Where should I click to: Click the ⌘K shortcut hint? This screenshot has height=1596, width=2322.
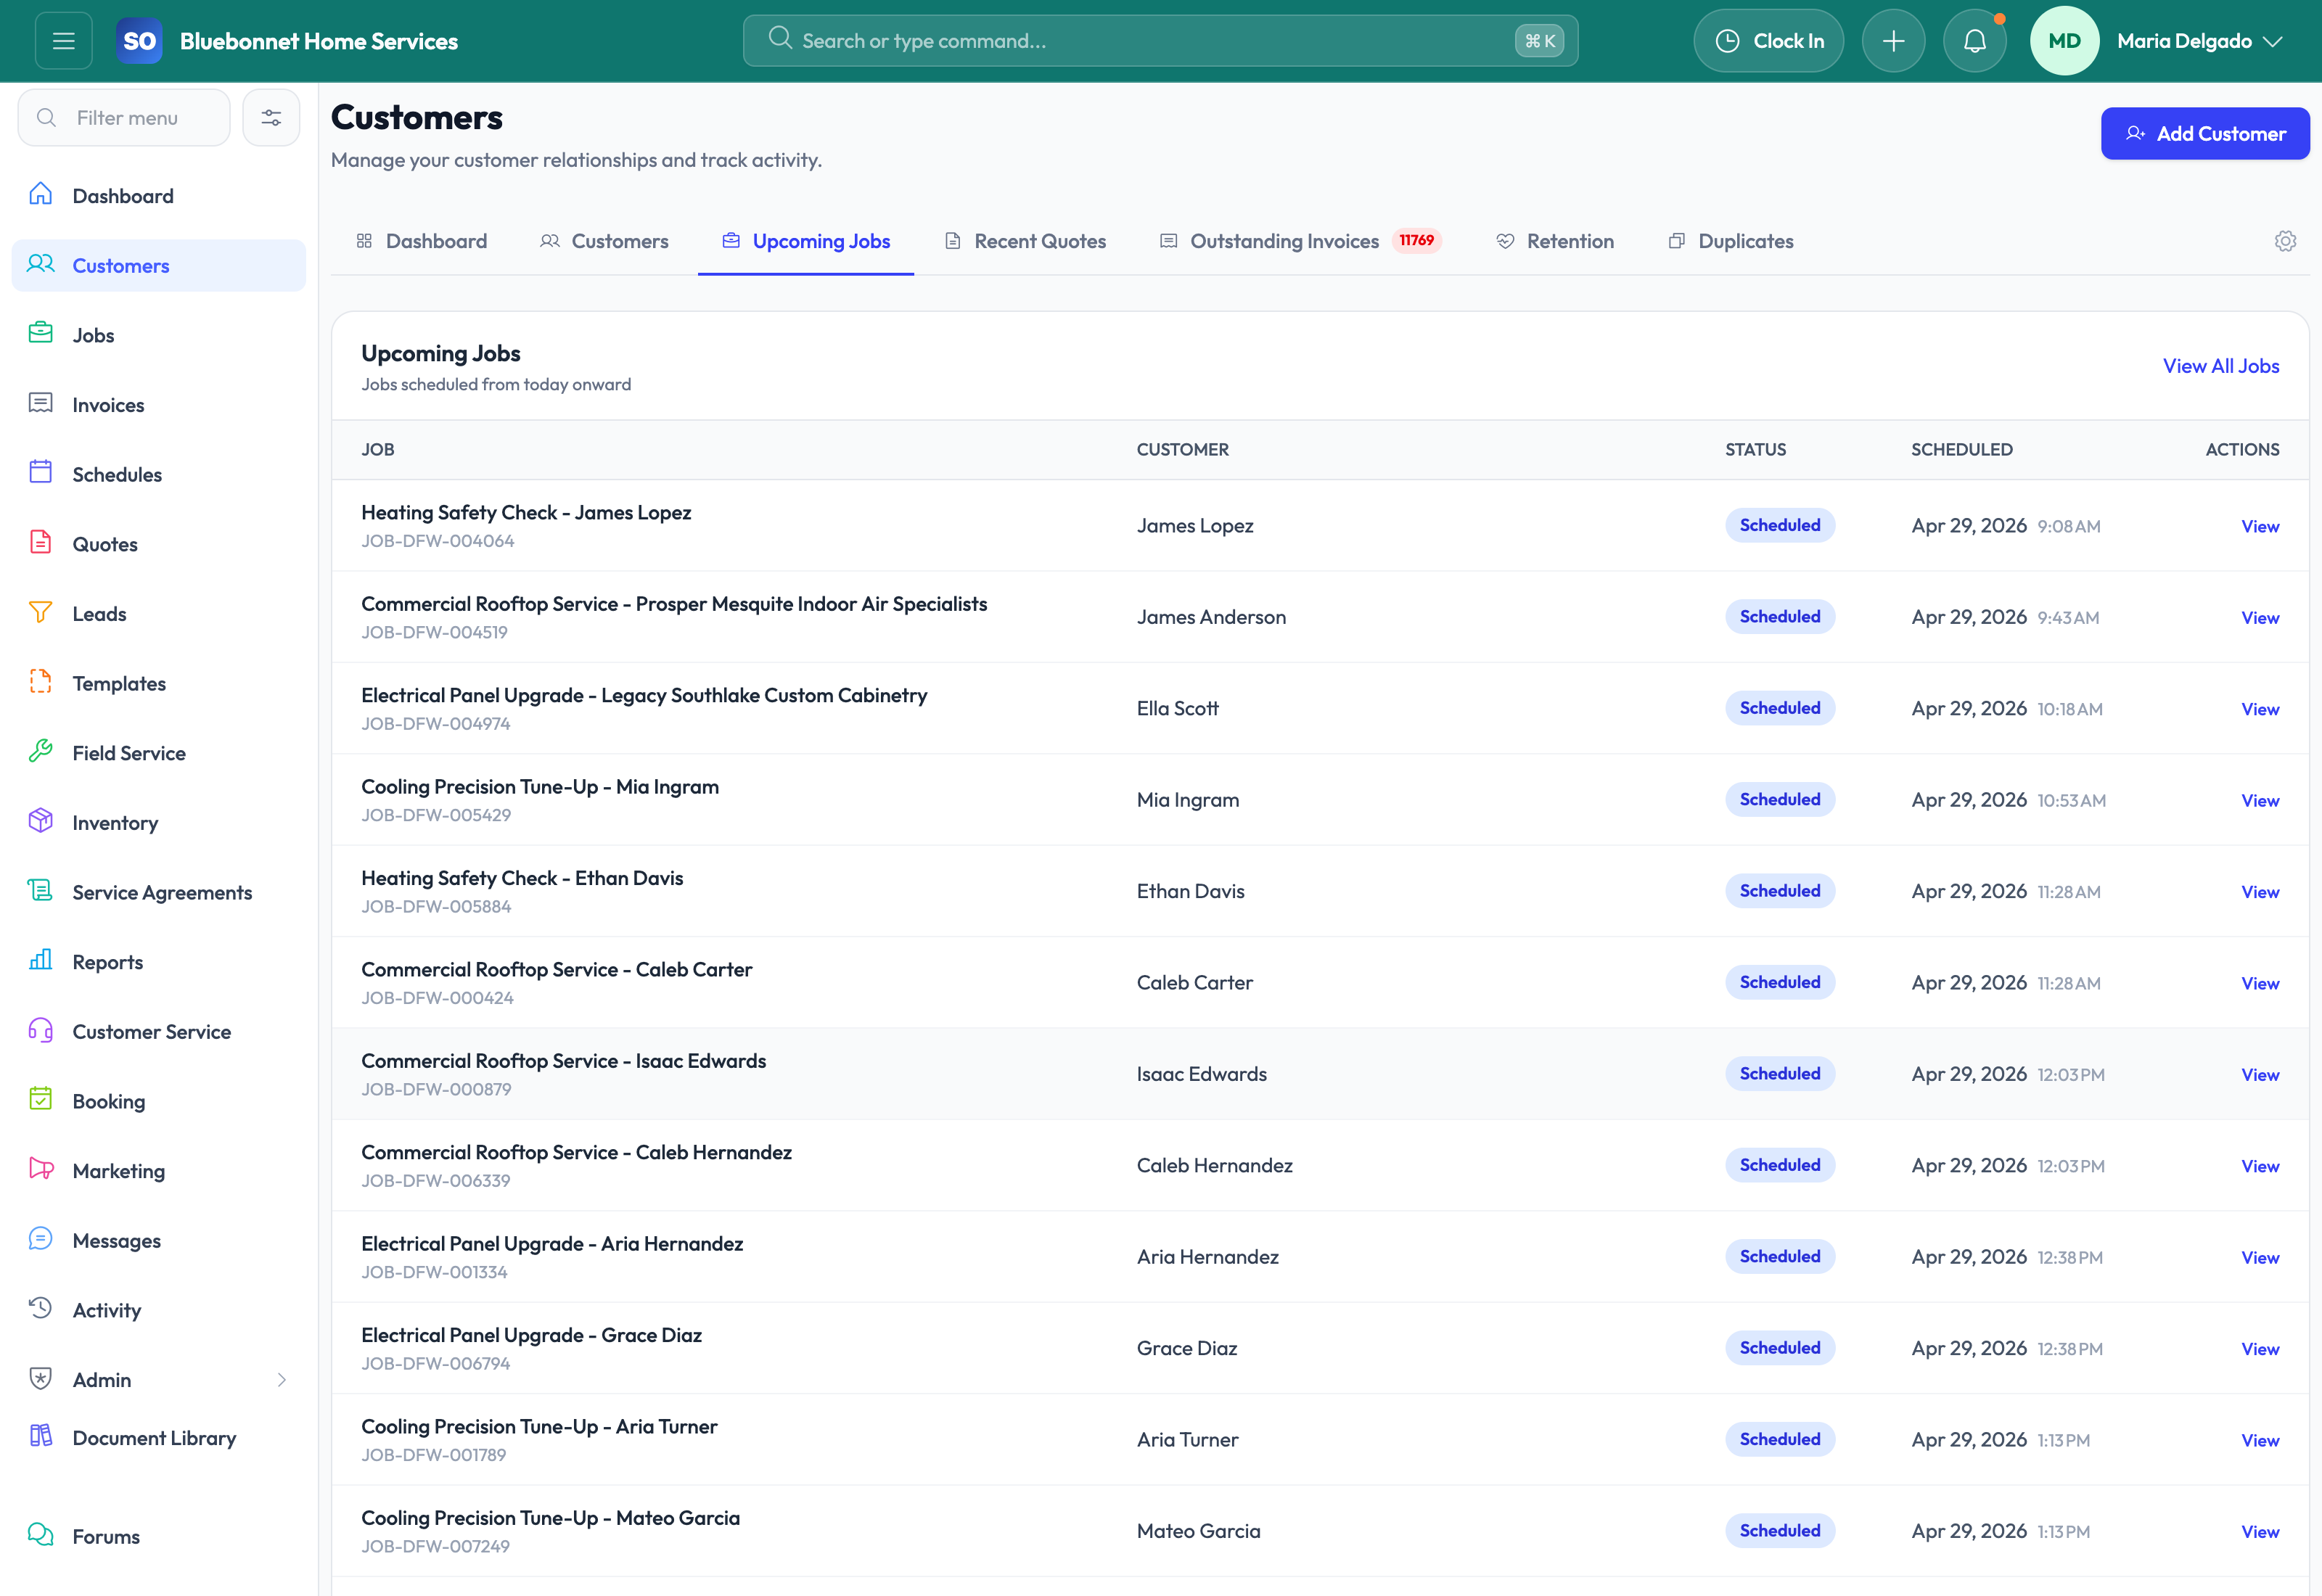1539,41
